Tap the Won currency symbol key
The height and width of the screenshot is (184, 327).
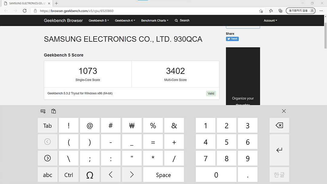pos(132,125)
